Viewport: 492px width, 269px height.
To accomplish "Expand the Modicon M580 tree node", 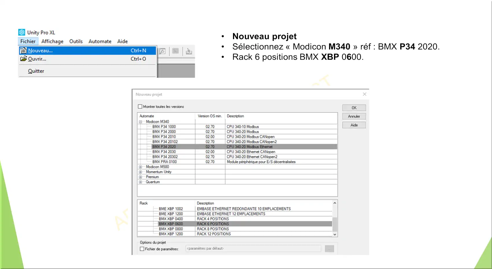I will coord(140,167).
